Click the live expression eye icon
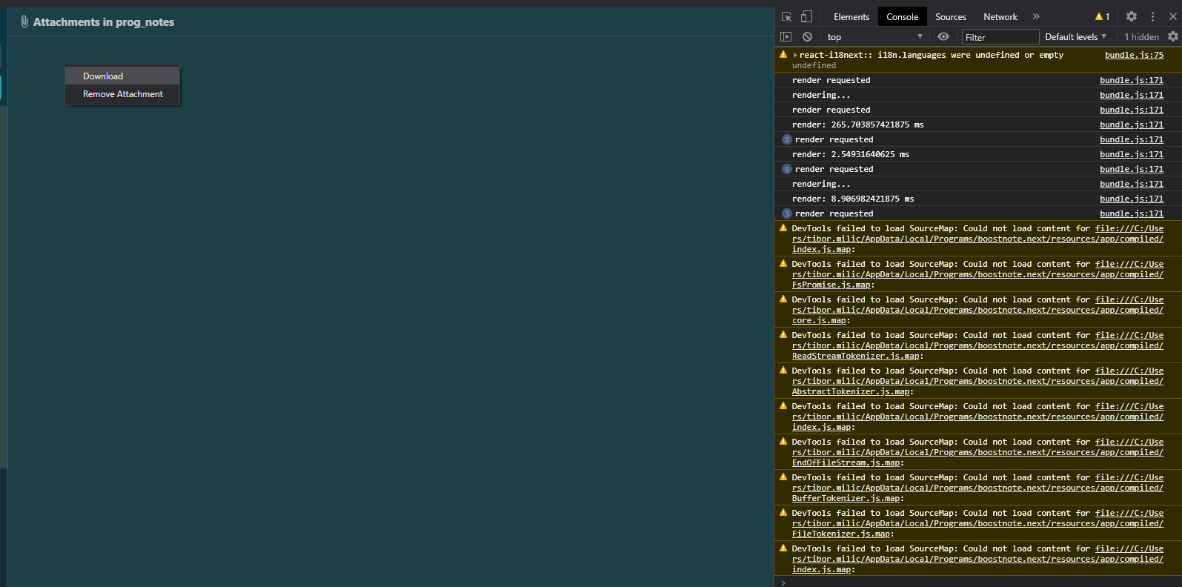This screenshot has height=587, width=1182. [x=943, y=36]
